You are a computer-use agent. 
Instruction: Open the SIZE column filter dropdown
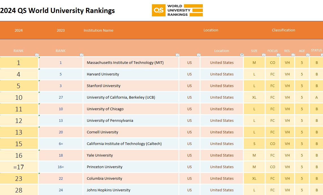263,55
